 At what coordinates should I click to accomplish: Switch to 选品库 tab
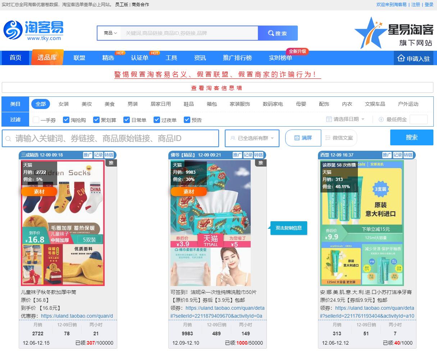coord(47,58)
